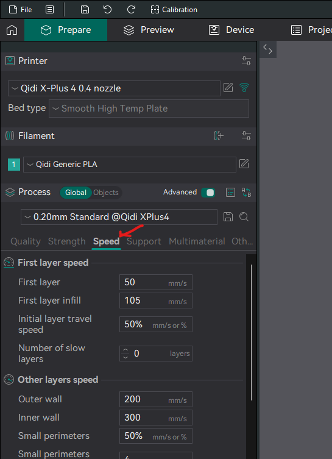
Task: Click the First layer infill label
Action: coord(49,301)
